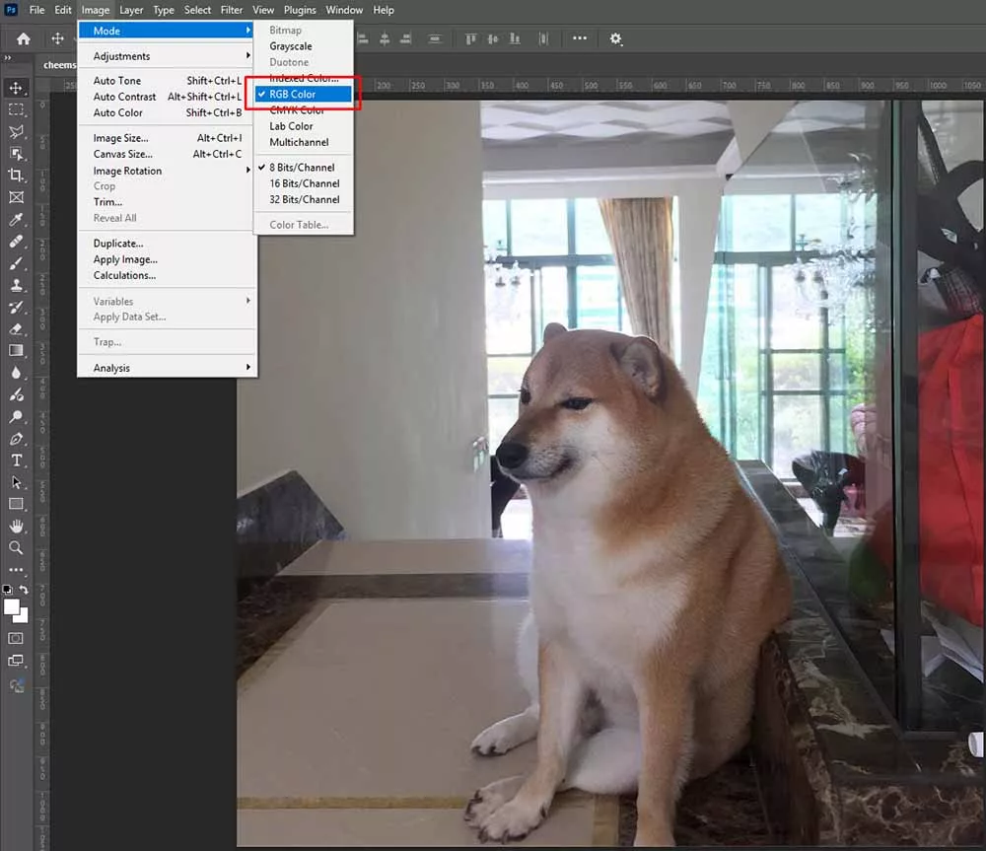The width and height of the screenshot is (986, 851).
Task: Open the Filter menu
Action: pos(231,10)
